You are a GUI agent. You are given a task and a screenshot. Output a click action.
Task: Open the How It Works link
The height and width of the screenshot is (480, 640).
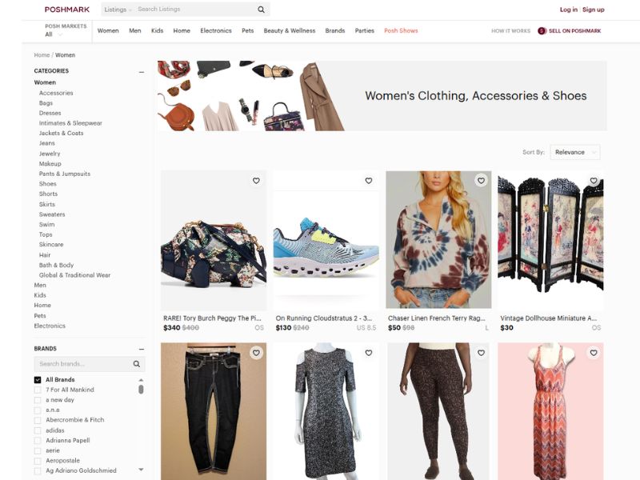pyautogui.click(x=510, y=30)
